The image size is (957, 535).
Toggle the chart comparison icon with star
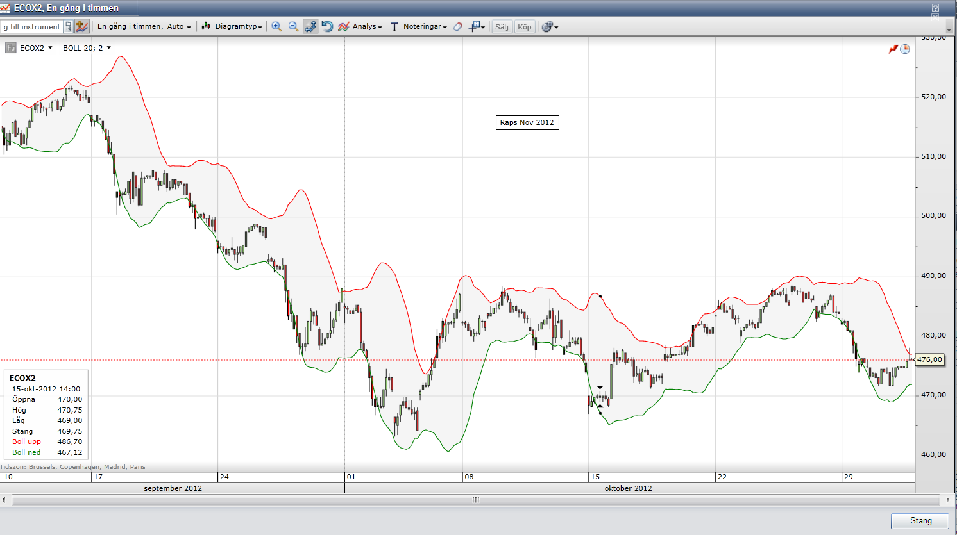click(x=81, y=26)
